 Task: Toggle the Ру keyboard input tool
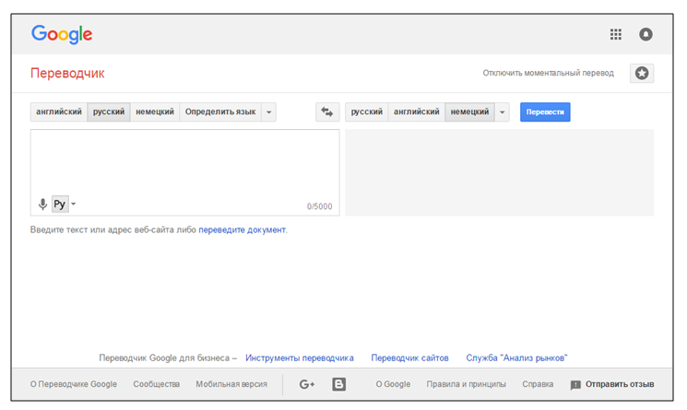coord(60,204)
